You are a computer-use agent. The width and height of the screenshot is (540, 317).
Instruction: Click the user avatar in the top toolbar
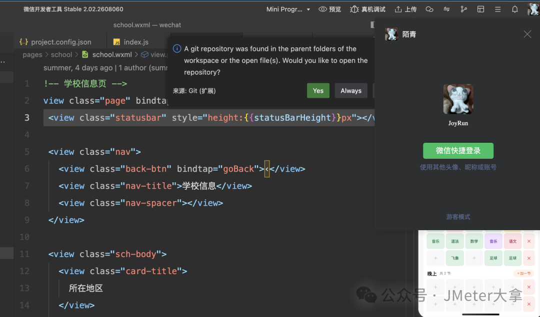point(533,9)
